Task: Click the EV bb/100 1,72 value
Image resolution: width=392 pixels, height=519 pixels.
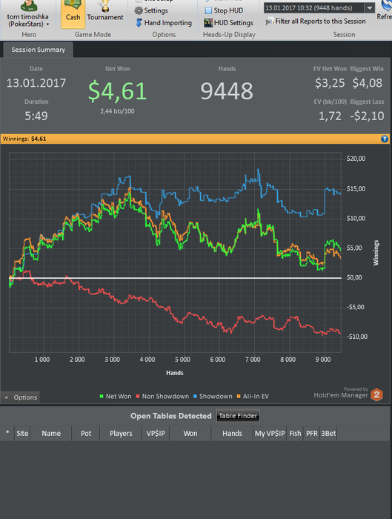Action: pyautogui.click(x=330, y=116)
